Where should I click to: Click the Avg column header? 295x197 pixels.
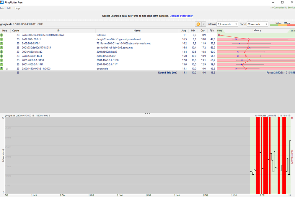tap(184, 31)
